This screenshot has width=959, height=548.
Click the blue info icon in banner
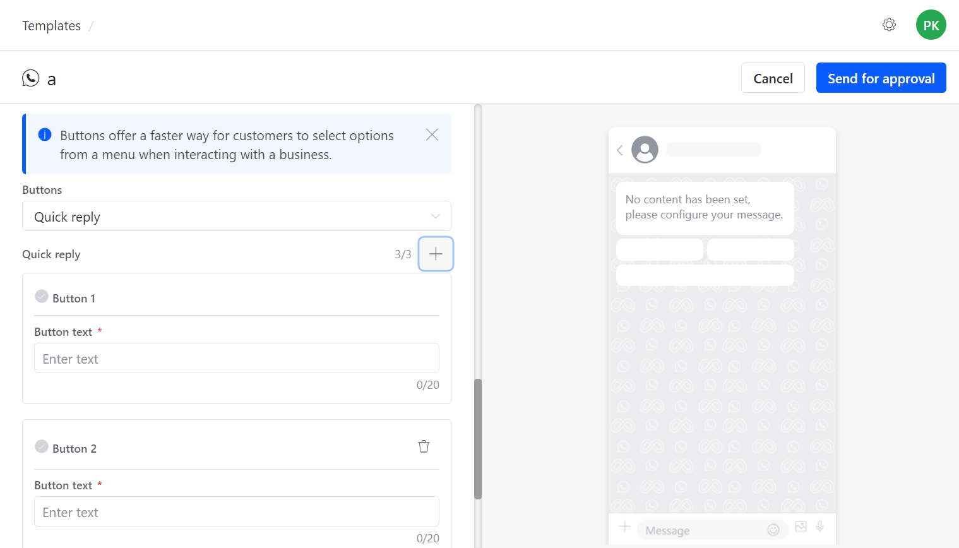coord(45,134)
